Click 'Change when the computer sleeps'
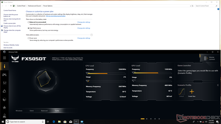The height and width of the screenshot is (124, 221). coord(12,31)
